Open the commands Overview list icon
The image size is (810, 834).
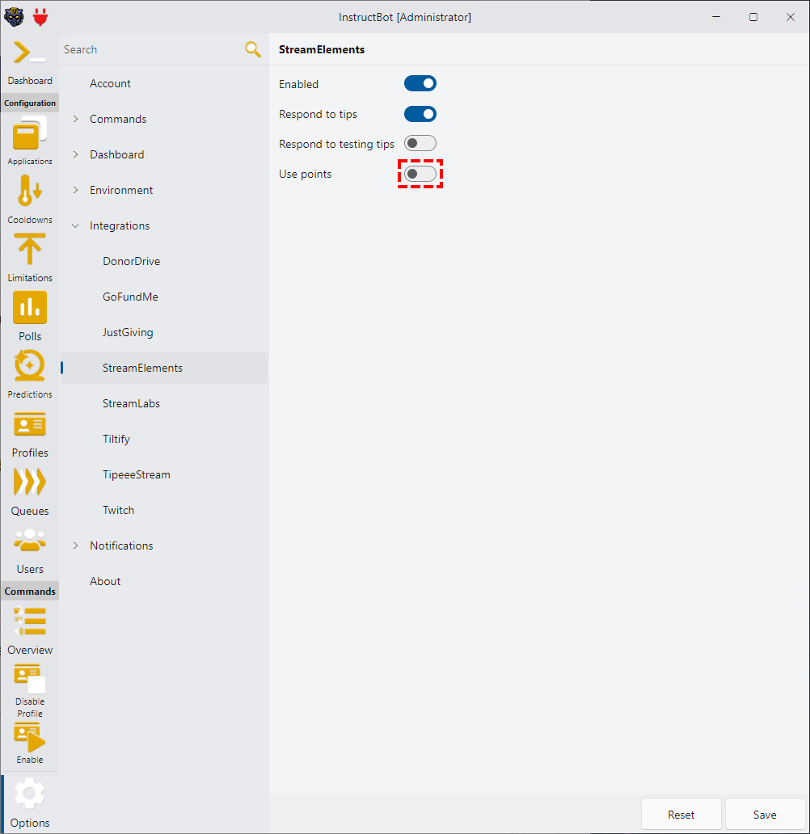[x=29, y=621]
